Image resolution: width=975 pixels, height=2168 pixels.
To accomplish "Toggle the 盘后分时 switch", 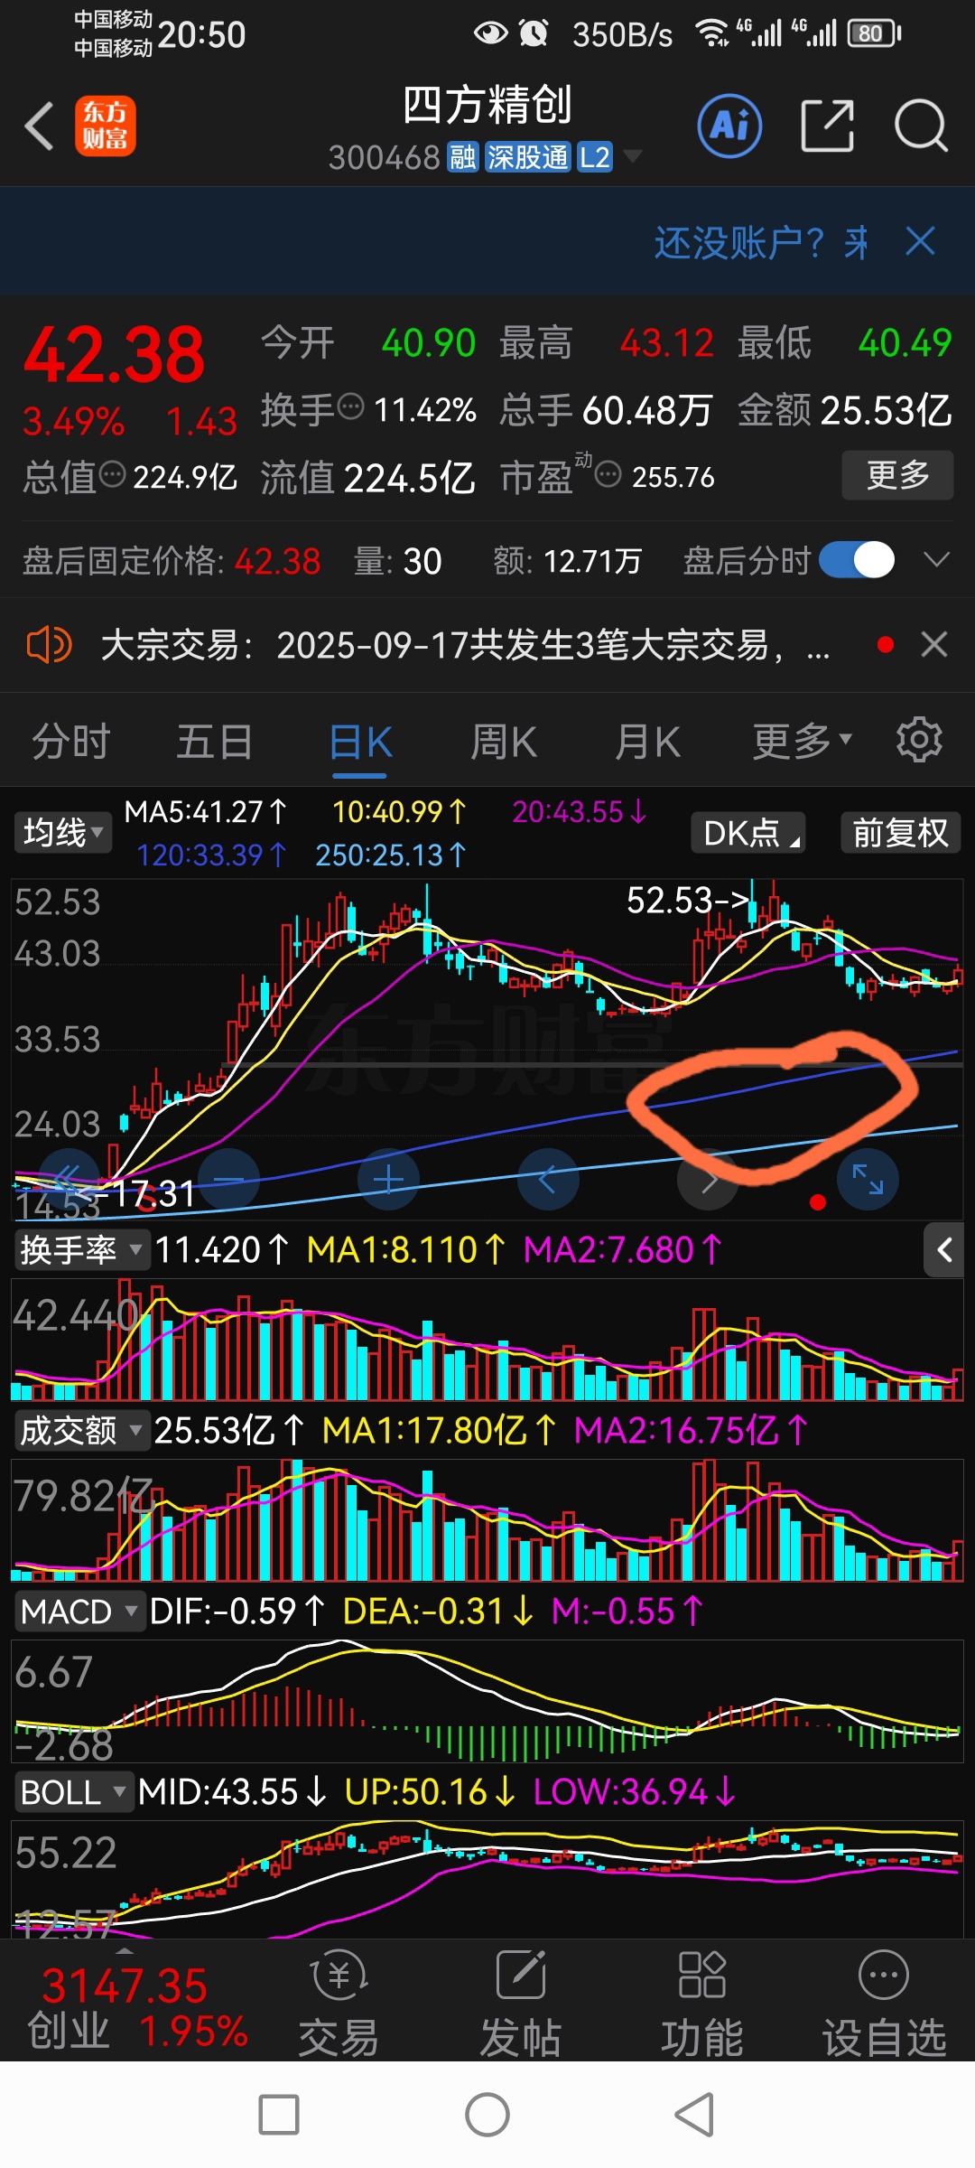I will [857, 560].
